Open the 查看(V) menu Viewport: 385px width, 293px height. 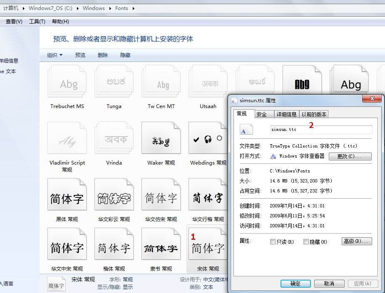pyautogui.click(x=14, y=22)
